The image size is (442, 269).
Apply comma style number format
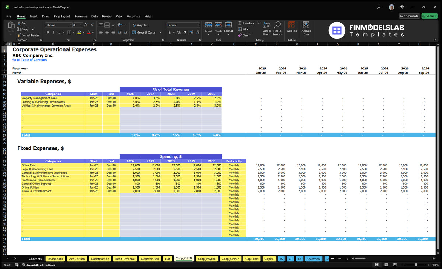pos(185,32)
